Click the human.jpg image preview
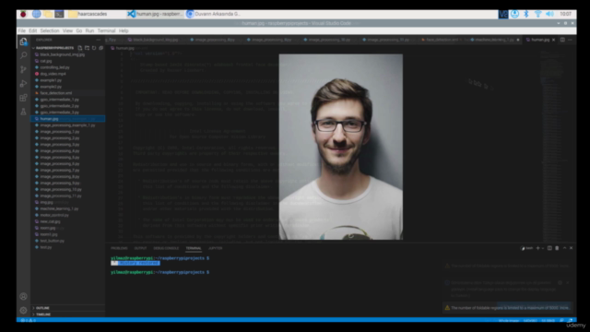Image resolution: width=590 pixels, height=332 pixels. coord(340,147)
